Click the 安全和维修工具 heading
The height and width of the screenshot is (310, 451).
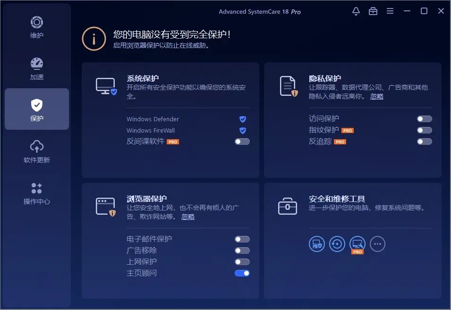click(x=337, y=199)
